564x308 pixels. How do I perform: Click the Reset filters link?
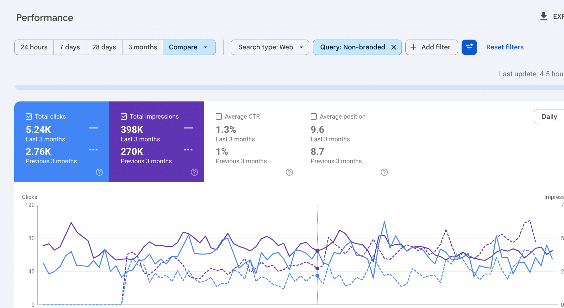[x=505, y=47]
